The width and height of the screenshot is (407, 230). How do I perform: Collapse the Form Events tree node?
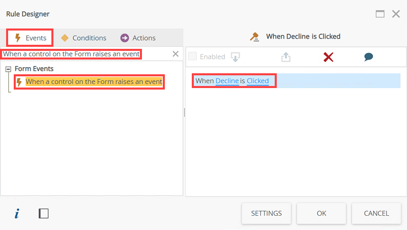coord(8,69)
